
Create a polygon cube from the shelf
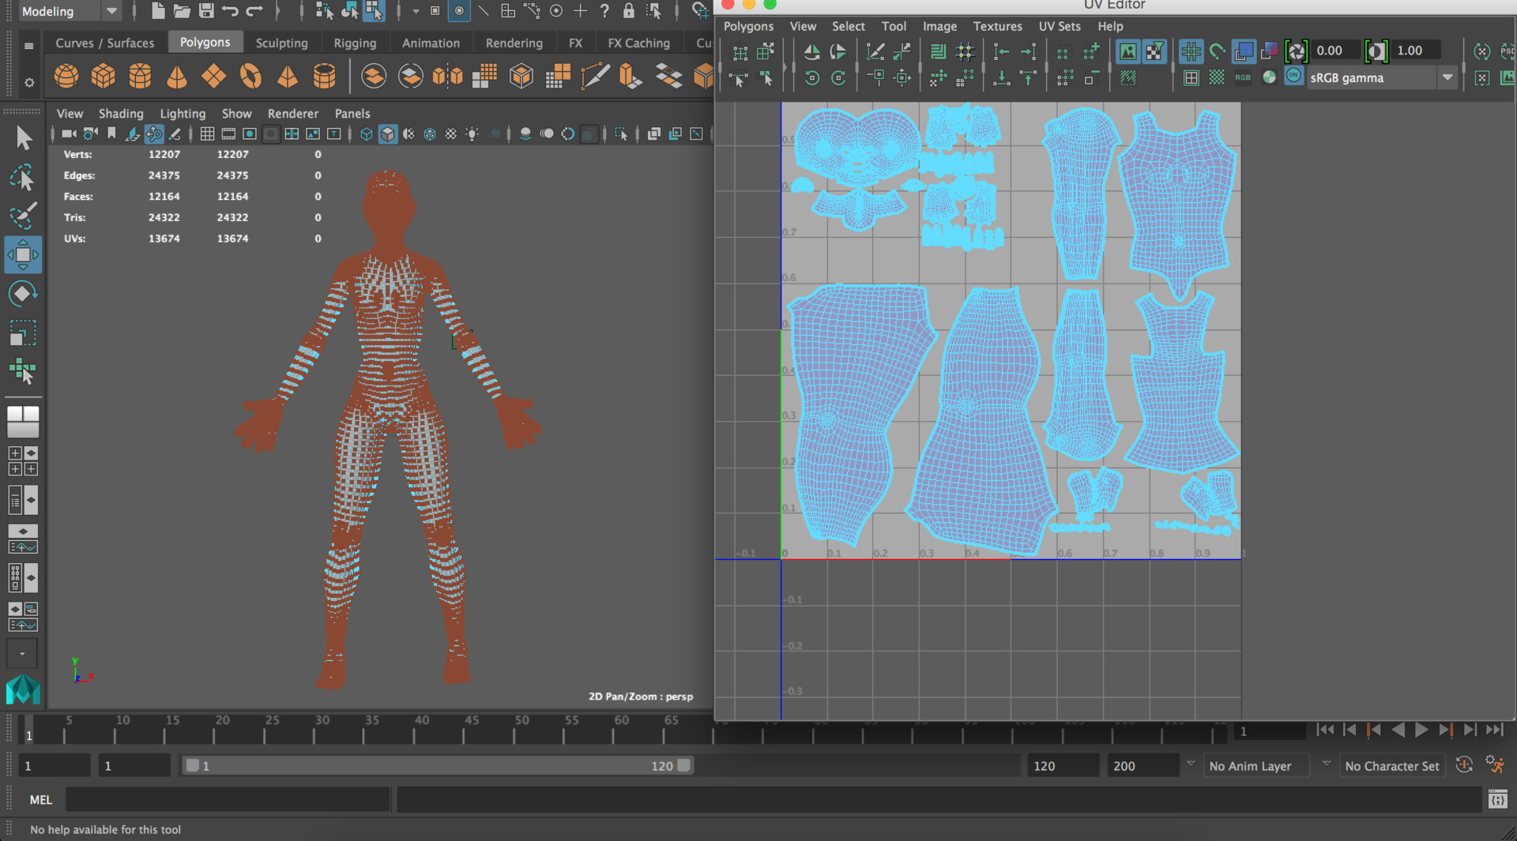point(104,76)
